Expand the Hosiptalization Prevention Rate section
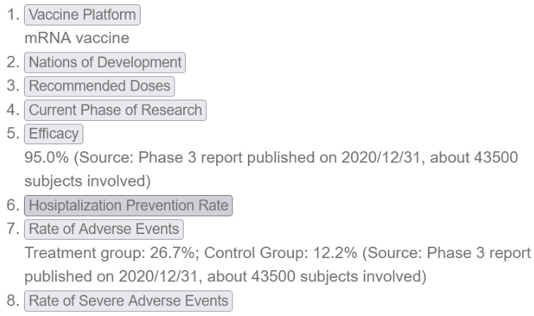Viewport: 534px width, 316px height. (x=127, y=206)
